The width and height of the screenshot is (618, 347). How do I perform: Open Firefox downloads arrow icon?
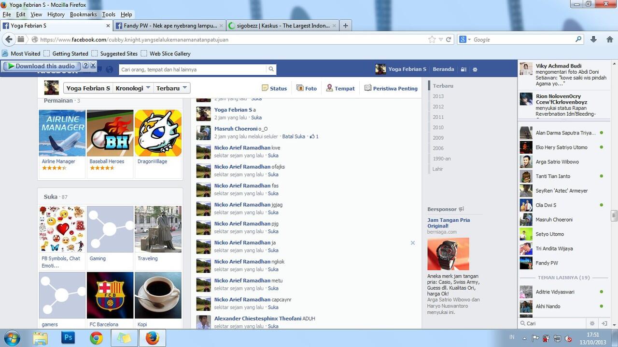point(593,40)
